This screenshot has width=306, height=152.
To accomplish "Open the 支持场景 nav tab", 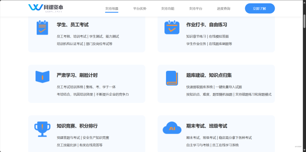I will [x=112, y=8].
